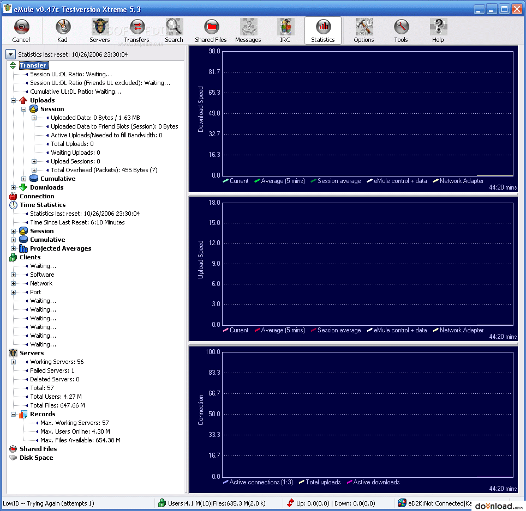The height and width of the screenshot is (511, 526).
Task: Expand the Total Overhead (Packets) entry
Action: tap(34, 170)
